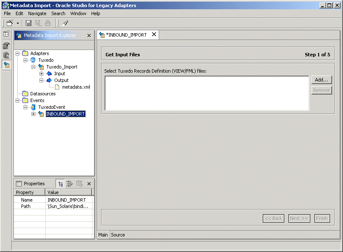Toggle Show Advanced Properties icon
Viewport: 343px width, 252px height.
(x=70, y=184)
